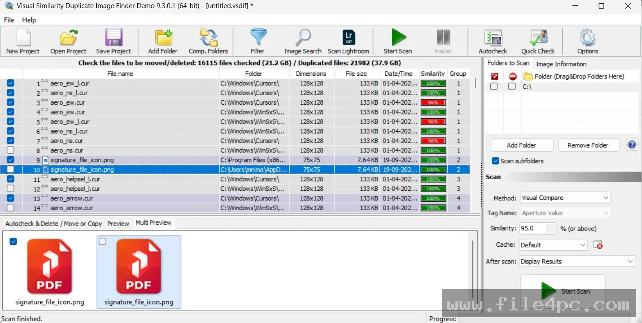
Task: Toggle the red include checkbox in folder header
Action: point(495,76)
